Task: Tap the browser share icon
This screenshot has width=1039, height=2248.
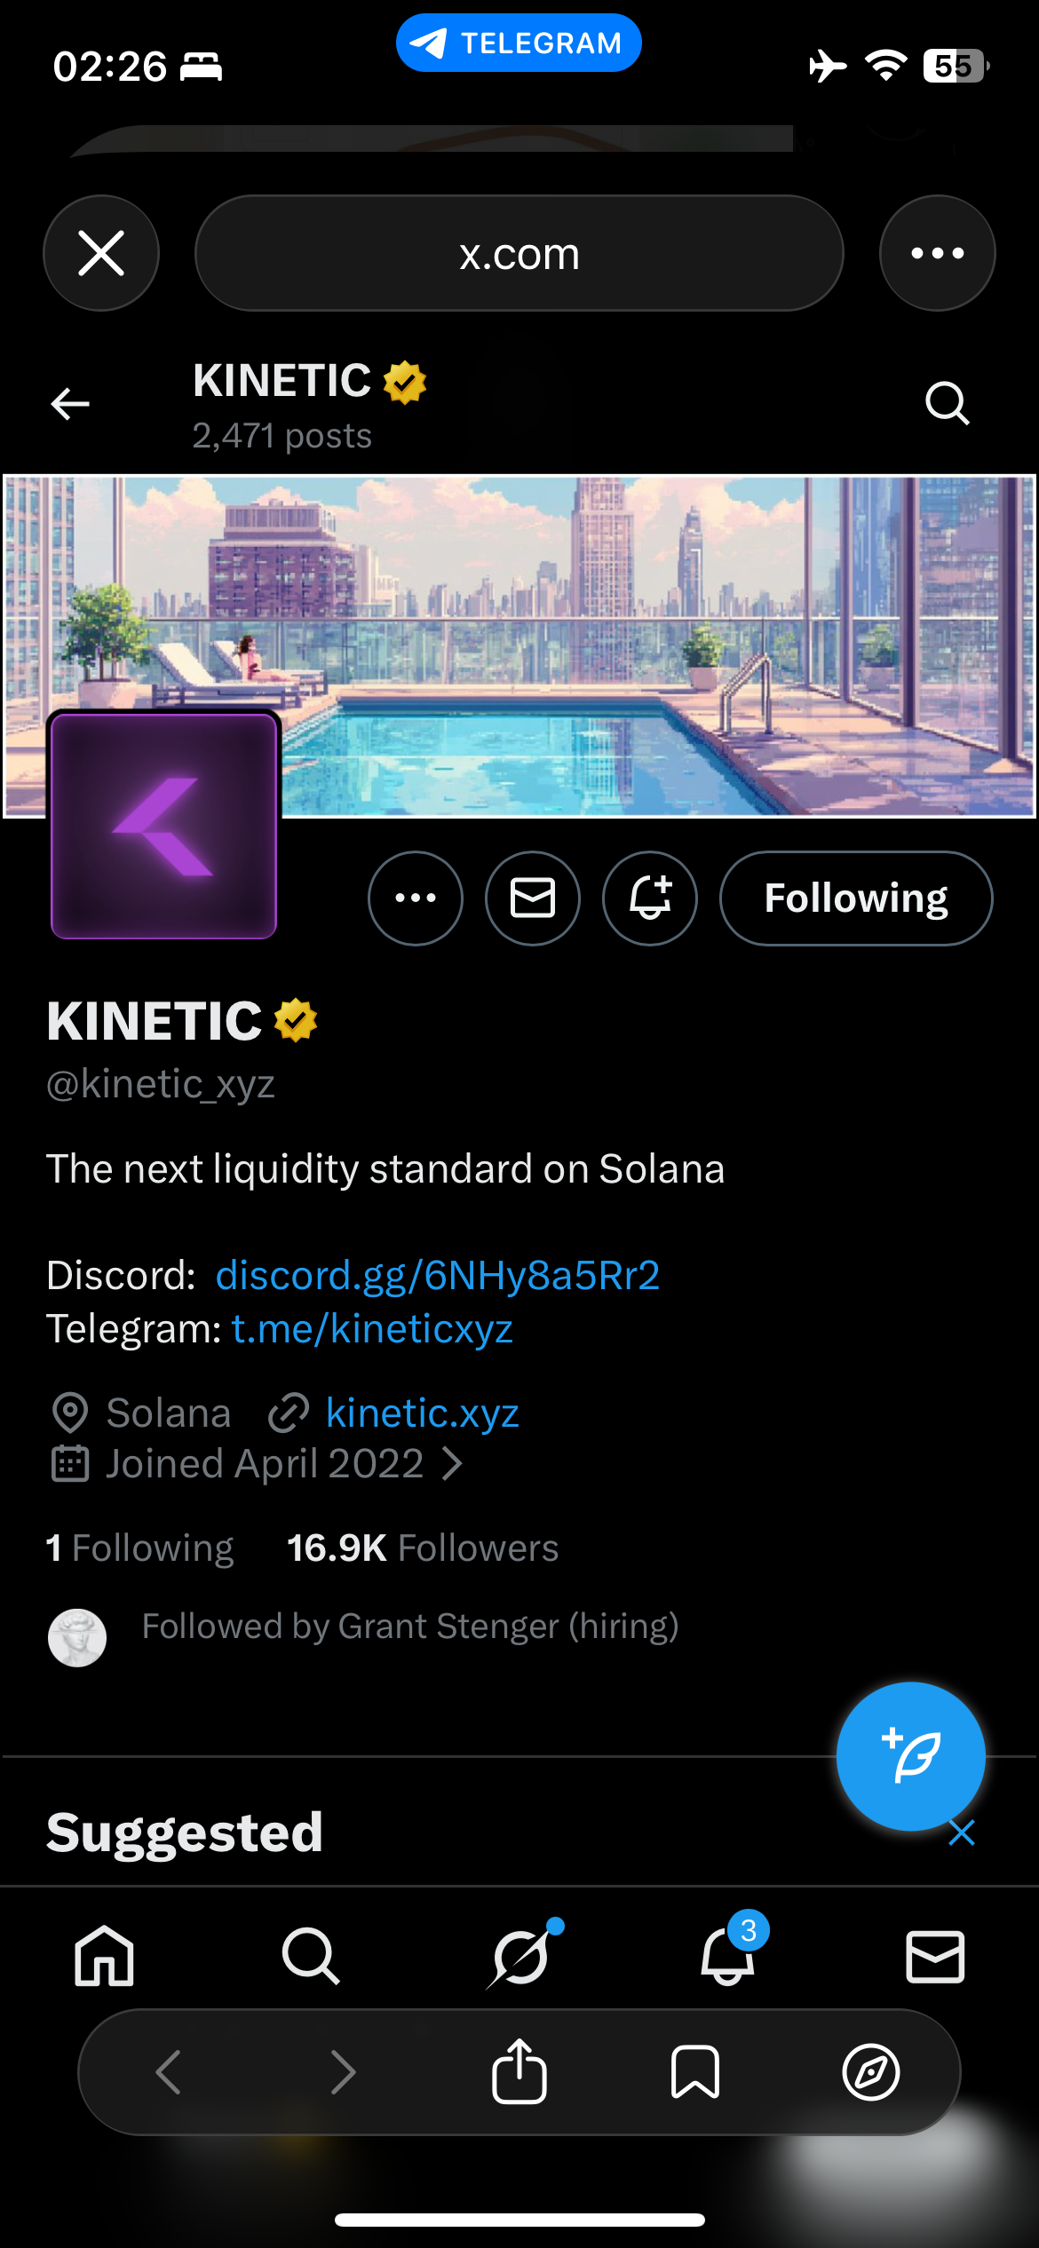Action: [x=519, y=2072]
